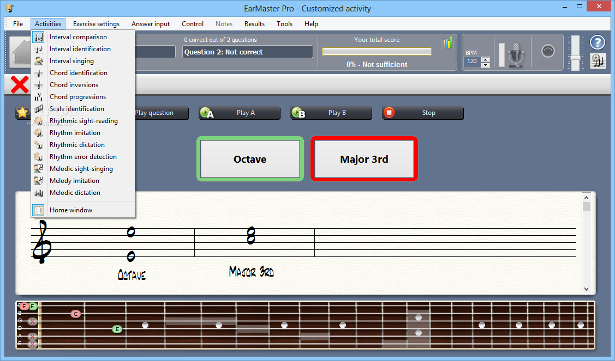Select the Octave answer button
The image size is (615, 361).
tap(250, 159)
